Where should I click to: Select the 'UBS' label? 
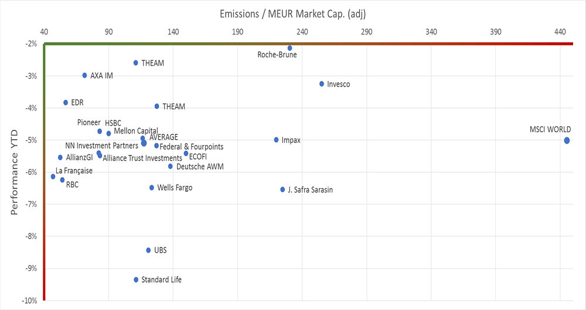(x=161, y=250)
